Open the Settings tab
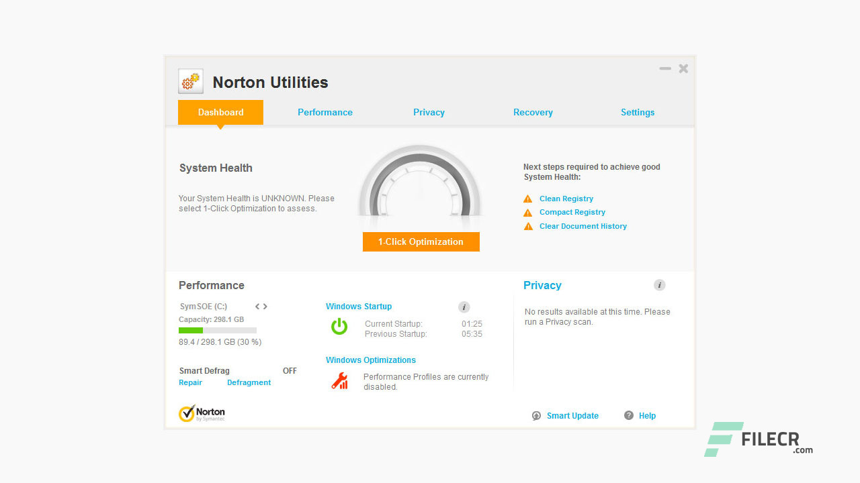860x483 pixels. point(638,112)
